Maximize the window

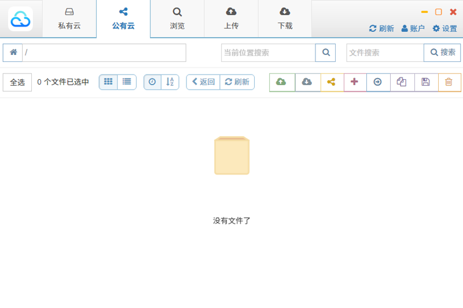click(439, 12)
